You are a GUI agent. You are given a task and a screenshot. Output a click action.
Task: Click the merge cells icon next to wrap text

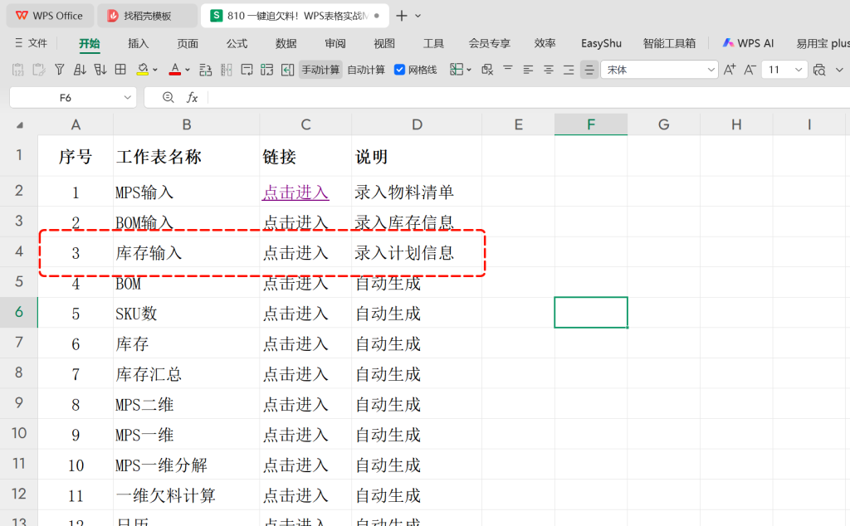coord(266,70)
